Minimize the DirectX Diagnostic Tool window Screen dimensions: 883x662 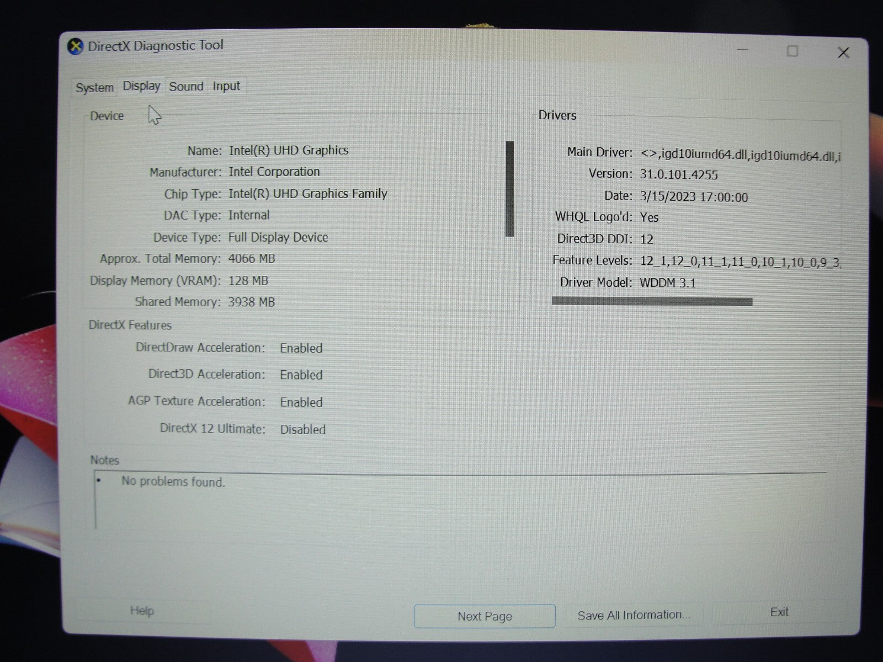(743, 51)
